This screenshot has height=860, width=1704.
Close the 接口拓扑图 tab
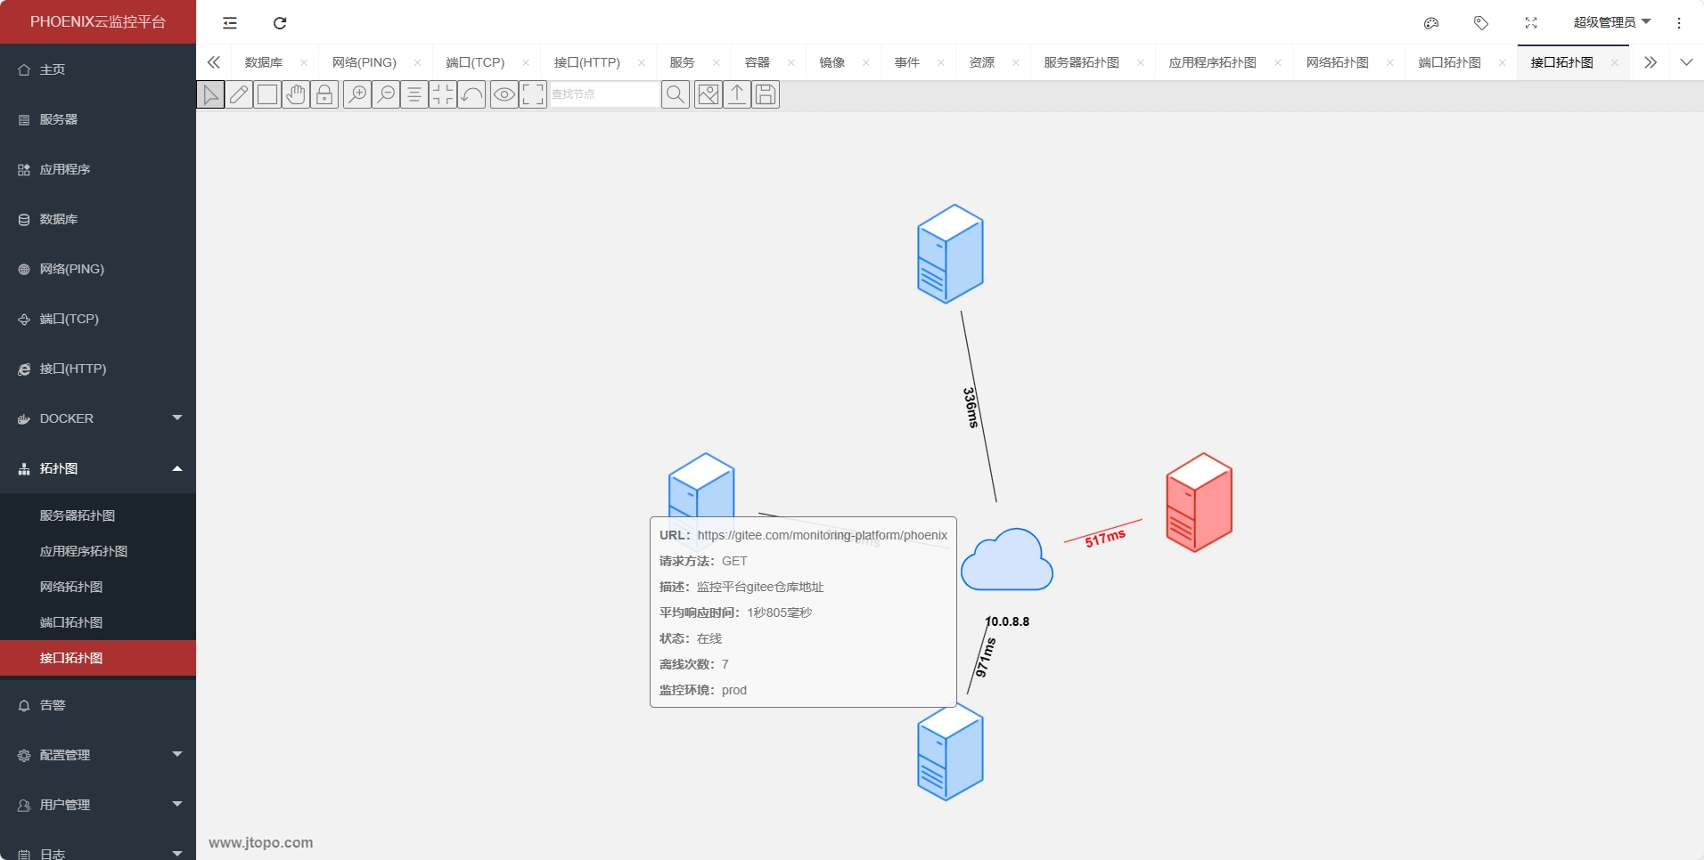coord(1615,62)
